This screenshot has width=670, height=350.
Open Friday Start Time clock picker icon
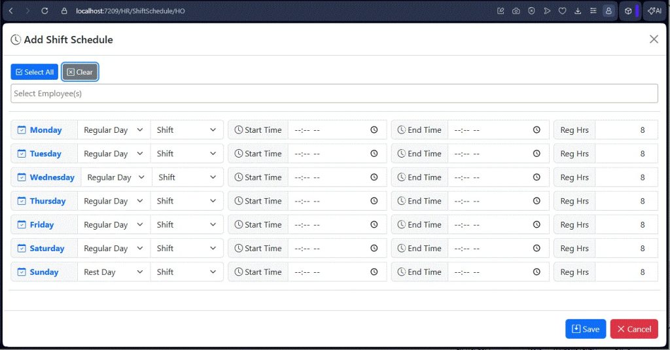(374, 225)
